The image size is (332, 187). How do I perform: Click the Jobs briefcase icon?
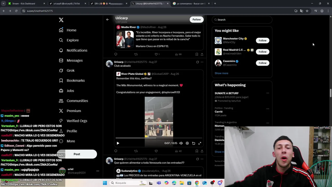pyautogui.click(x=61, y=91)
